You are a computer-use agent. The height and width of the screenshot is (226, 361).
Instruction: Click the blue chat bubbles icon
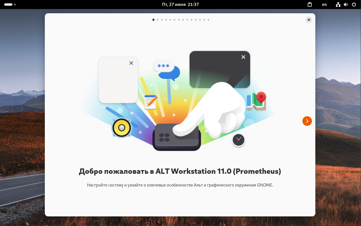point(166,69)
